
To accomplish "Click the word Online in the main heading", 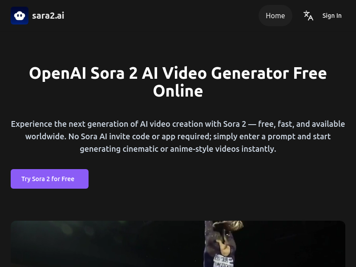I will click(178, 91).
